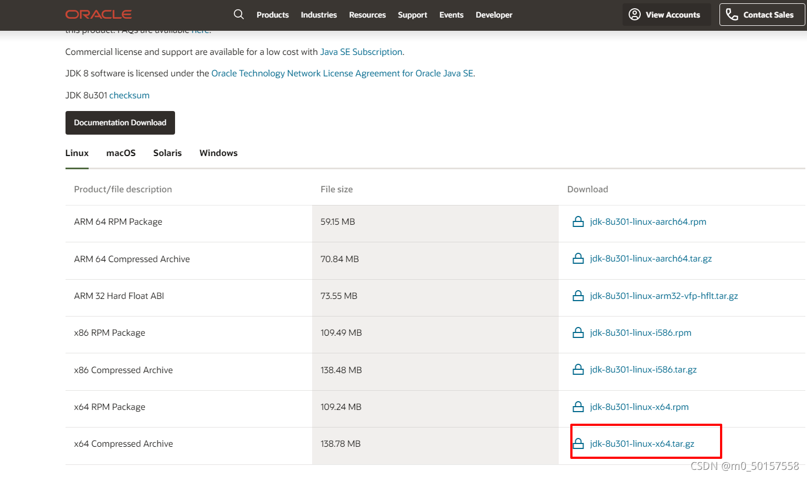Screen dimensions: 807x477
Task: Click the Documentation Download button
Action: (120, 123)
